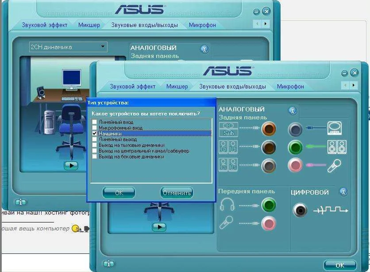Click the info icon in back ASUS window
The image size is (370, 272).
click(21, 202)
